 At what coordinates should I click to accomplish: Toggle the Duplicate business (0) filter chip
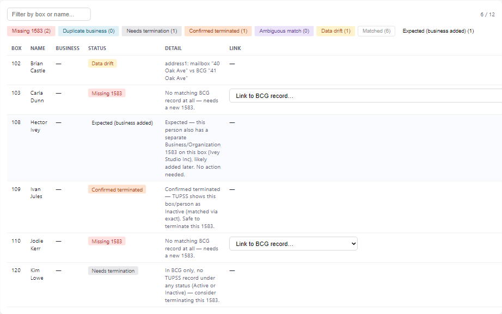(x=88, y=31)
